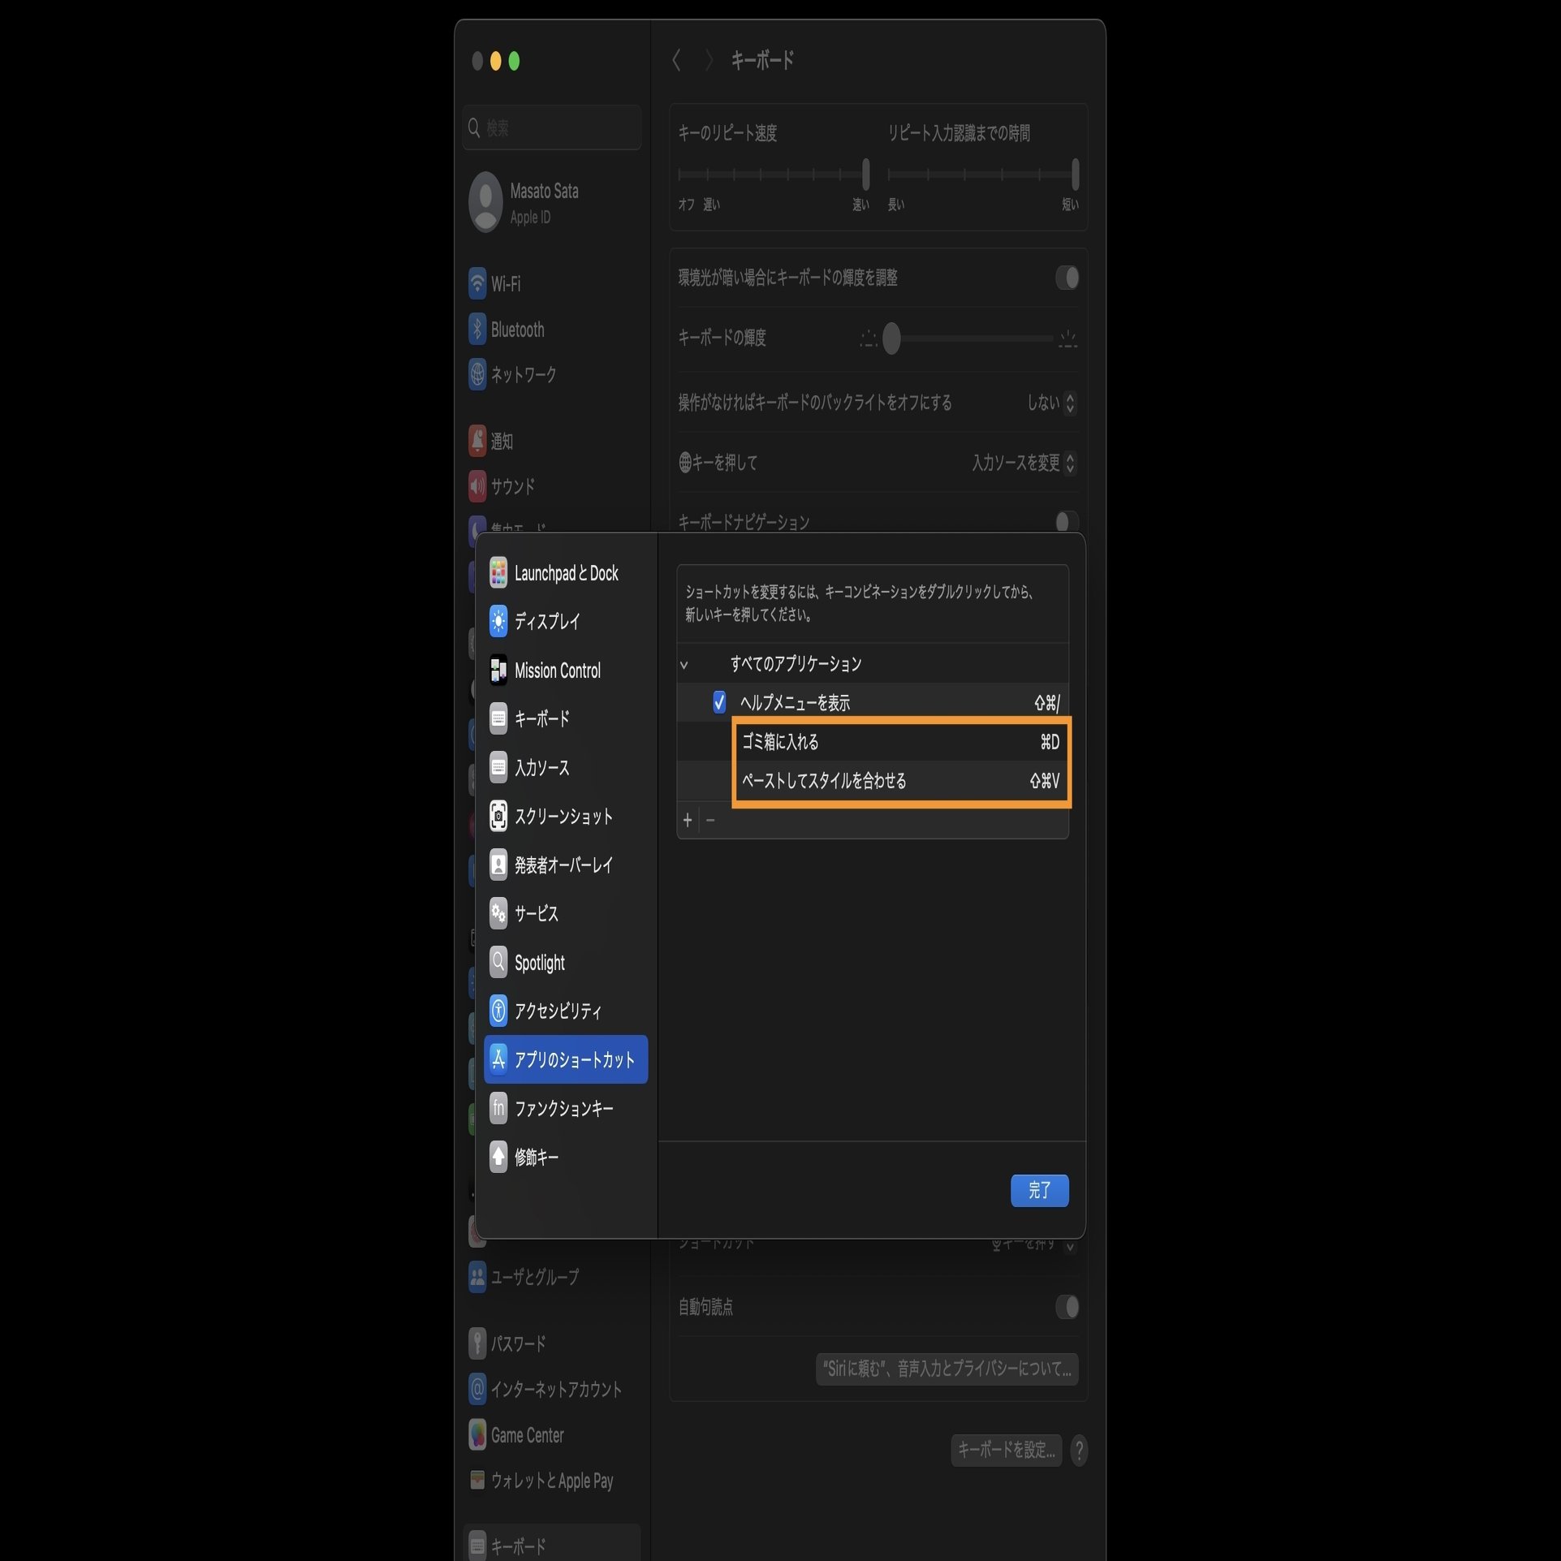Click the plus button to add shortcut
The width and height of the screenshot is (1561, 1561).
(x=688, y=821)
